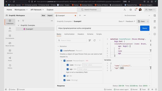Open the Docs link
Image resolution: width=162 pixels, height=91 pixels.
pyautogui.click(x=121, y=21)
